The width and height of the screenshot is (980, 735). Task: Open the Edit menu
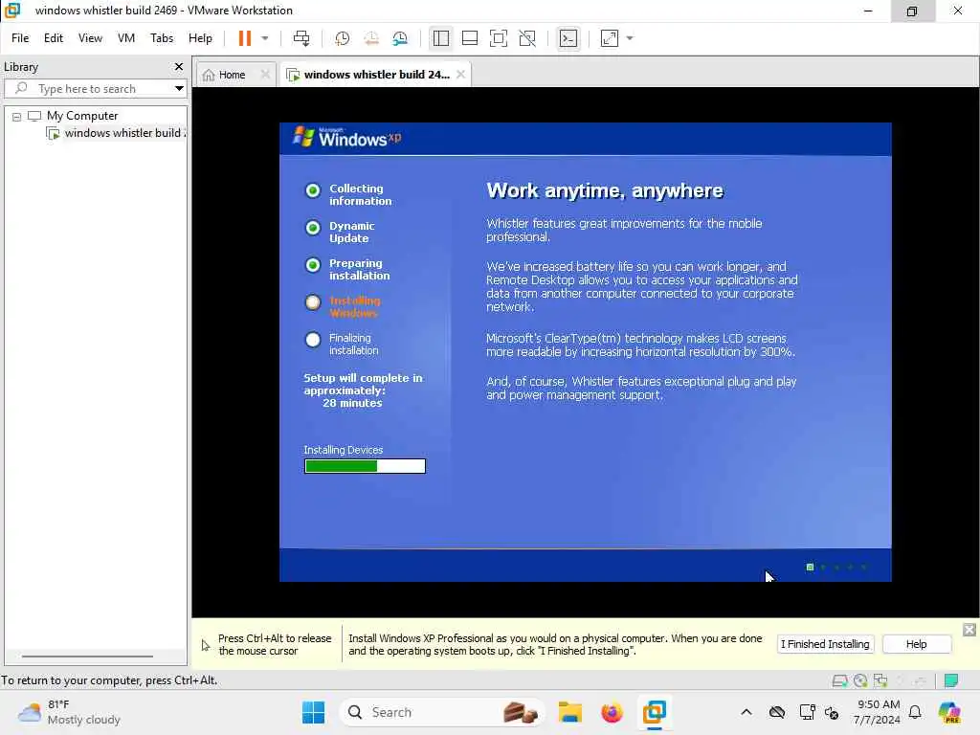coord(54,38)
